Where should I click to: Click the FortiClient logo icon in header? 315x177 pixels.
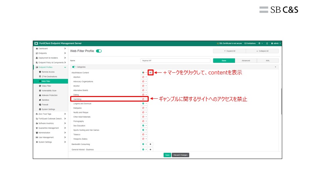tap(36, 43)
